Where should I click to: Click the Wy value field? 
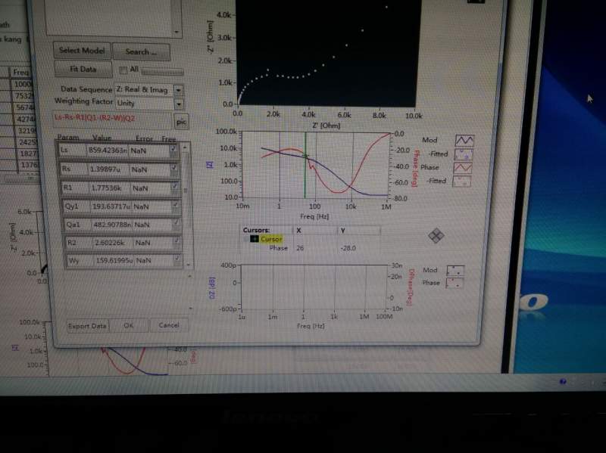click(114, 260)
